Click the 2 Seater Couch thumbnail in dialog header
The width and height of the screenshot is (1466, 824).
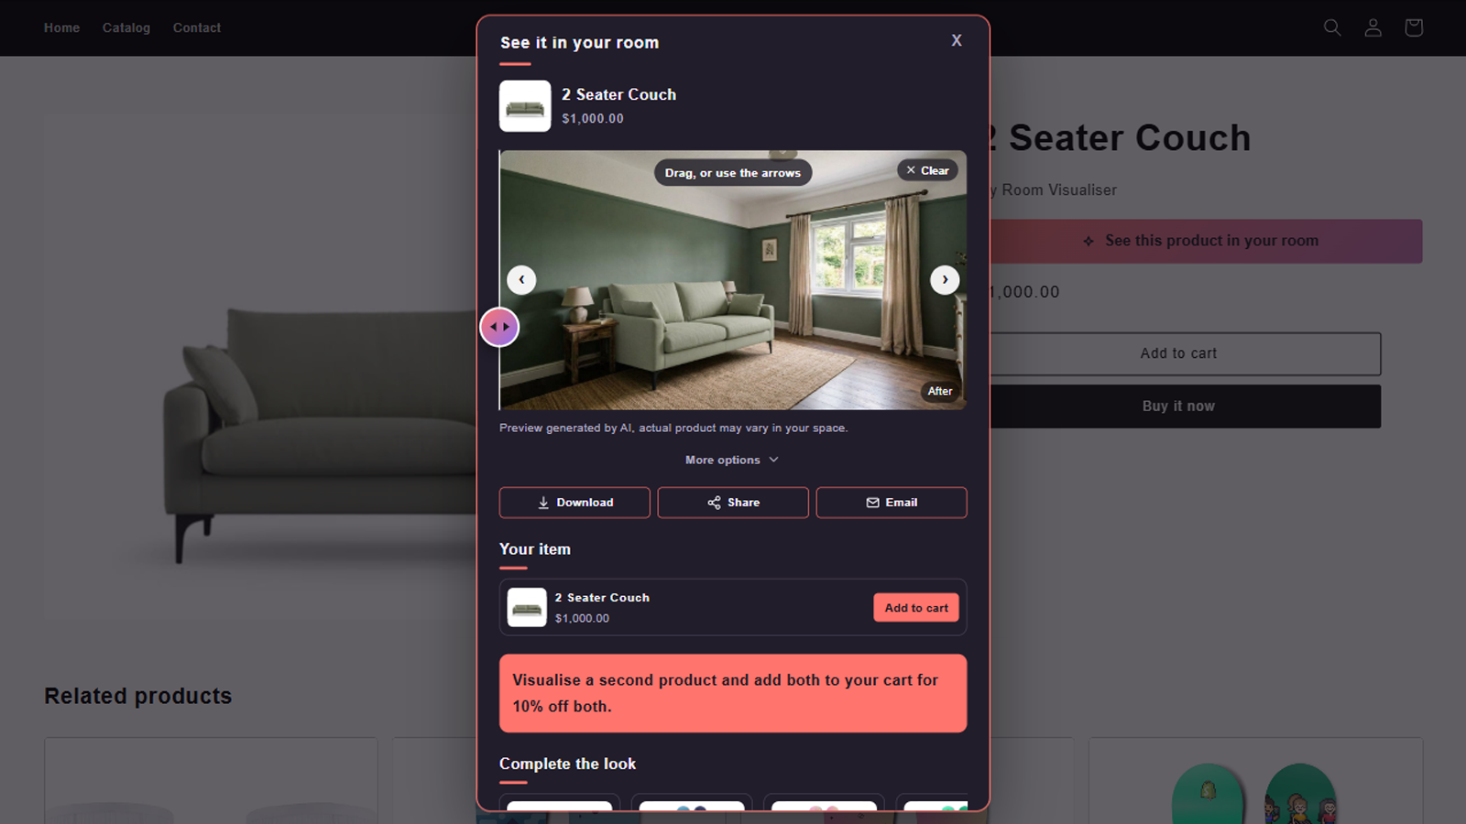tap(525, 106)
